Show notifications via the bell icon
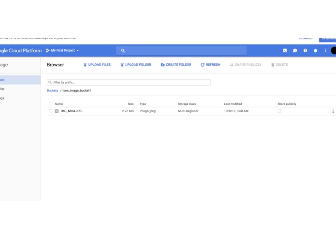Screen dimensions: 336x239 coord(315,51)
